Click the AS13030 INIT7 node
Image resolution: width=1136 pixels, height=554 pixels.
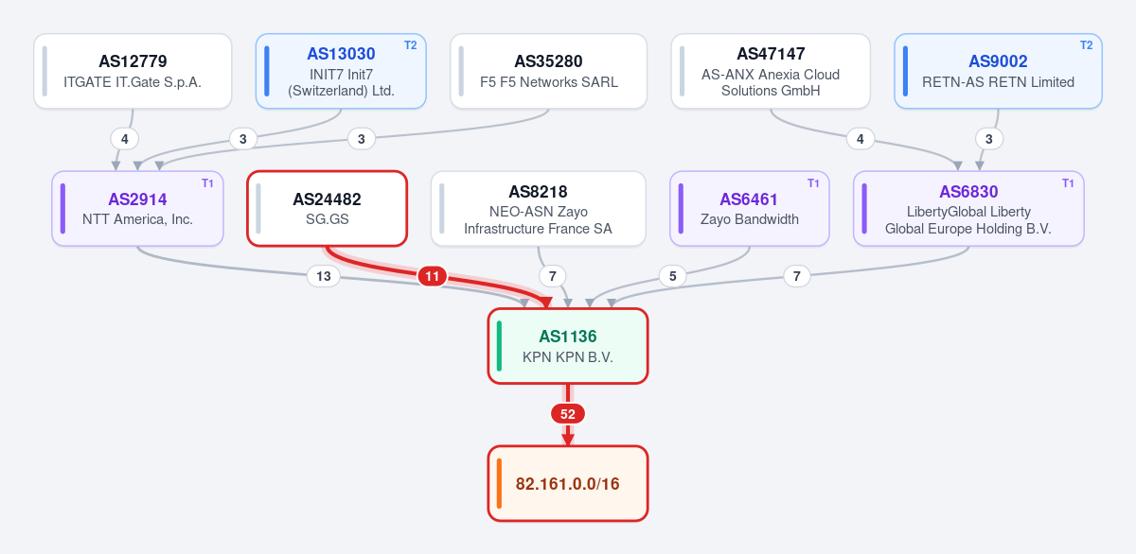coord(341,71)
